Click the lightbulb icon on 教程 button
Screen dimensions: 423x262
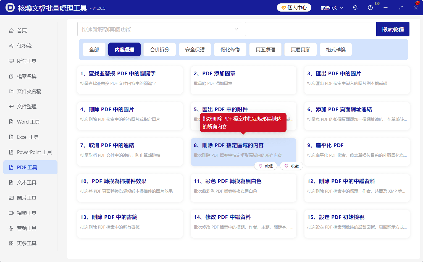tap(260, 166)
